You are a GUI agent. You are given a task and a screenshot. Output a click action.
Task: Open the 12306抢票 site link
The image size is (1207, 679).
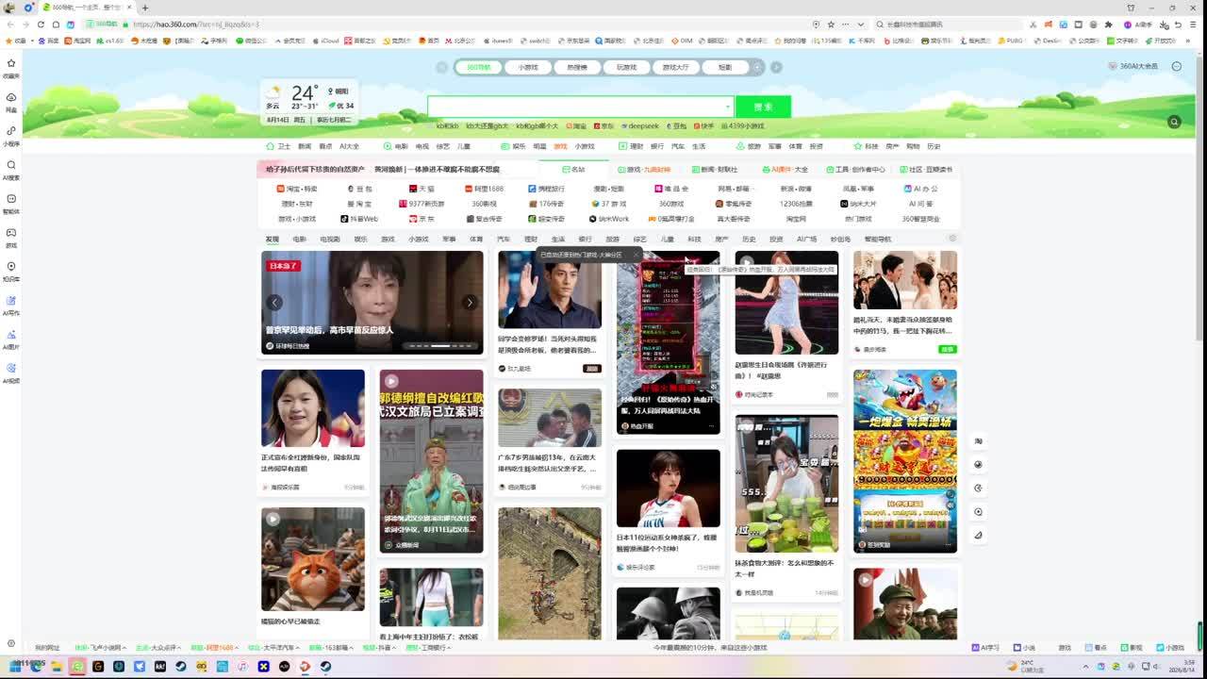click(x=796, y=204)
